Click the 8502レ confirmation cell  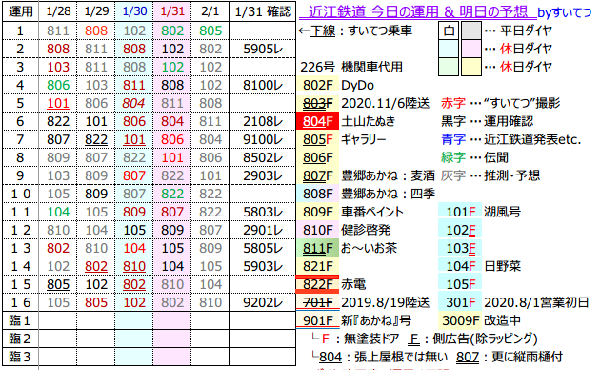263,157
